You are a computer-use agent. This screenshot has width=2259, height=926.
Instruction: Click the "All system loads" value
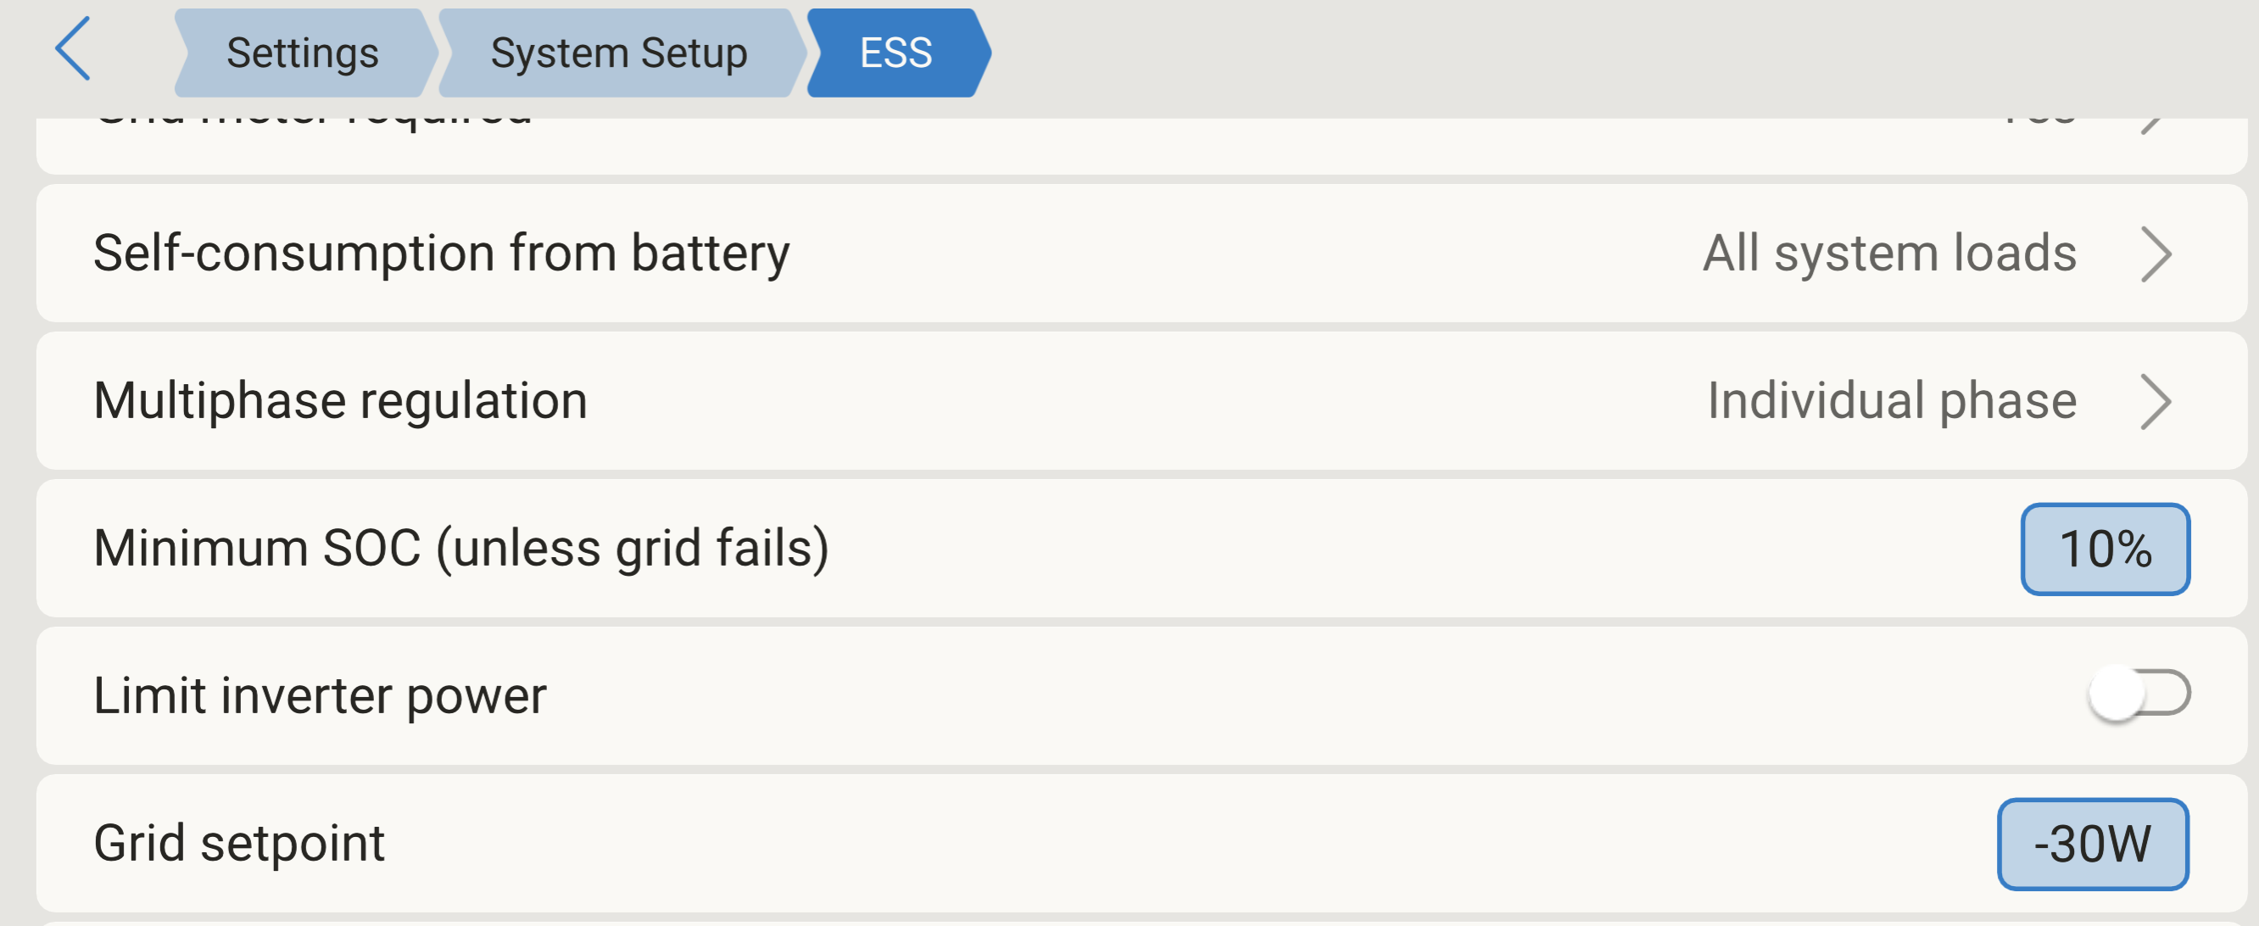pos(1889,254)
